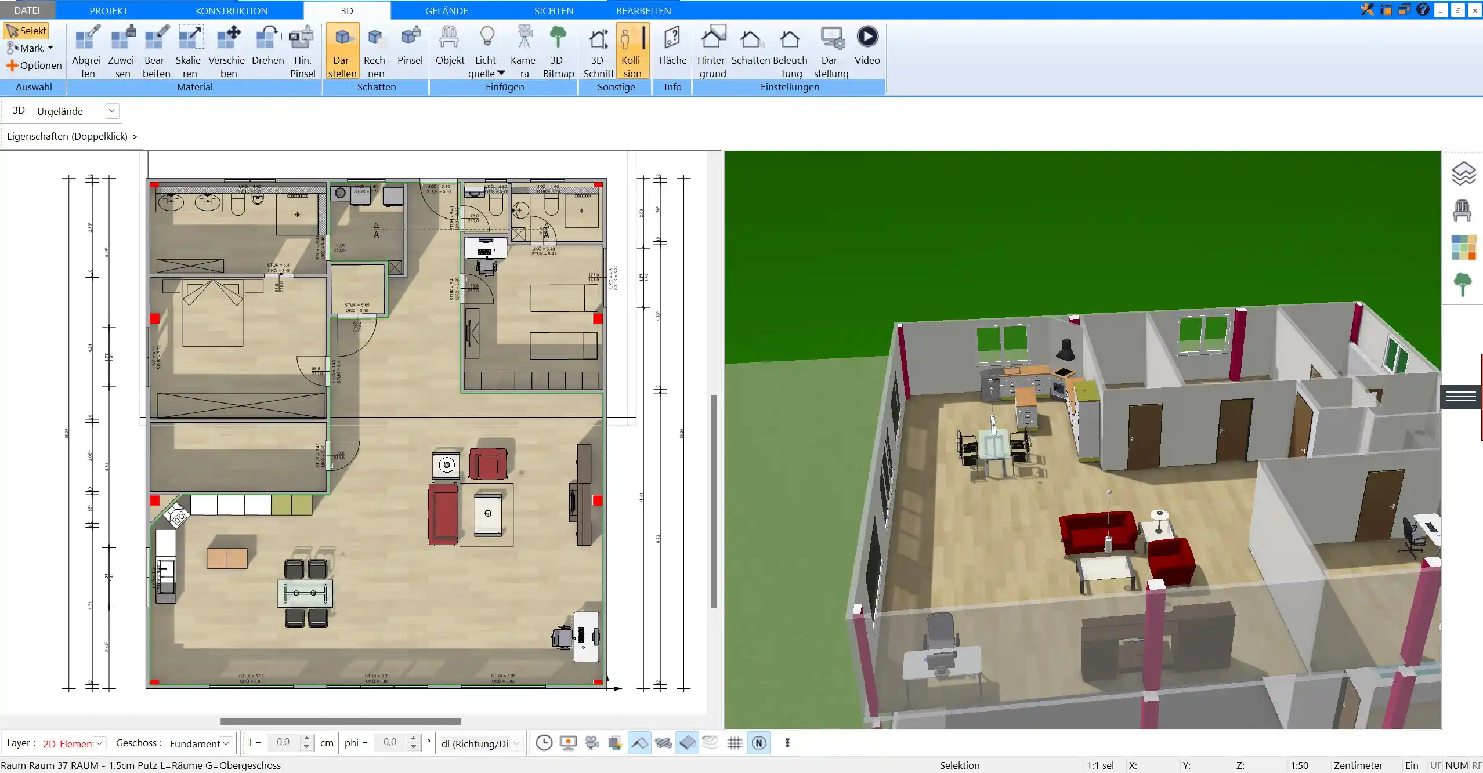Switch to the DATEI tab
This screenshot has height=773, width=1483.
pyautogui.click(x=27, y=10)
